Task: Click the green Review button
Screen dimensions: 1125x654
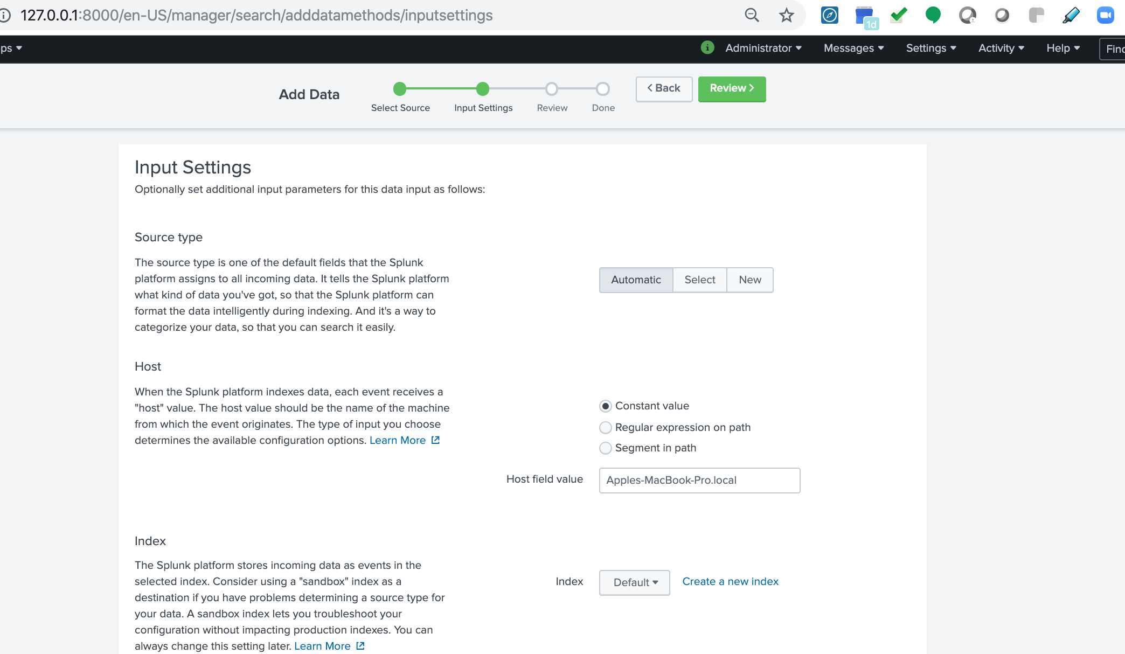Action: pos(732,88)
